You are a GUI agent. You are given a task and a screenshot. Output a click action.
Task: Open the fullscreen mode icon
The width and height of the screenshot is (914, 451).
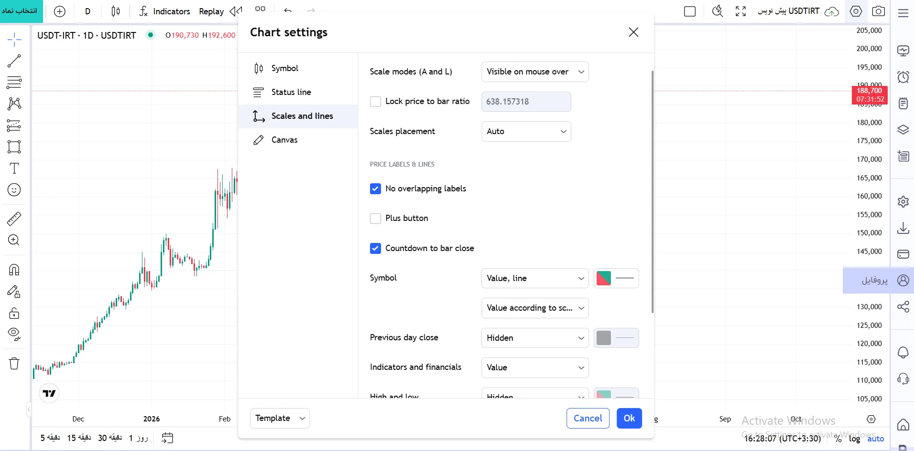(x=740, y=11)
